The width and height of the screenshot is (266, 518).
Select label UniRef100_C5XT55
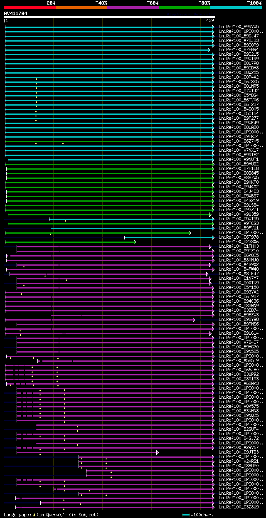click(x=239, y=219)
